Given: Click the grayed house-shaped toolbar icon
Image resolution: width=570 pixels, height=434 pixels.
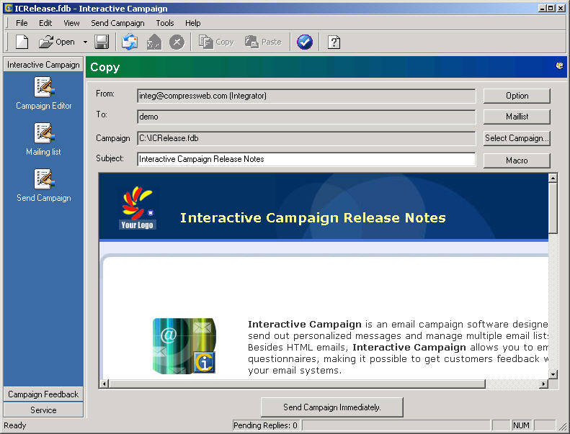Looking at the screenshot, I should [x=154, y=42].
